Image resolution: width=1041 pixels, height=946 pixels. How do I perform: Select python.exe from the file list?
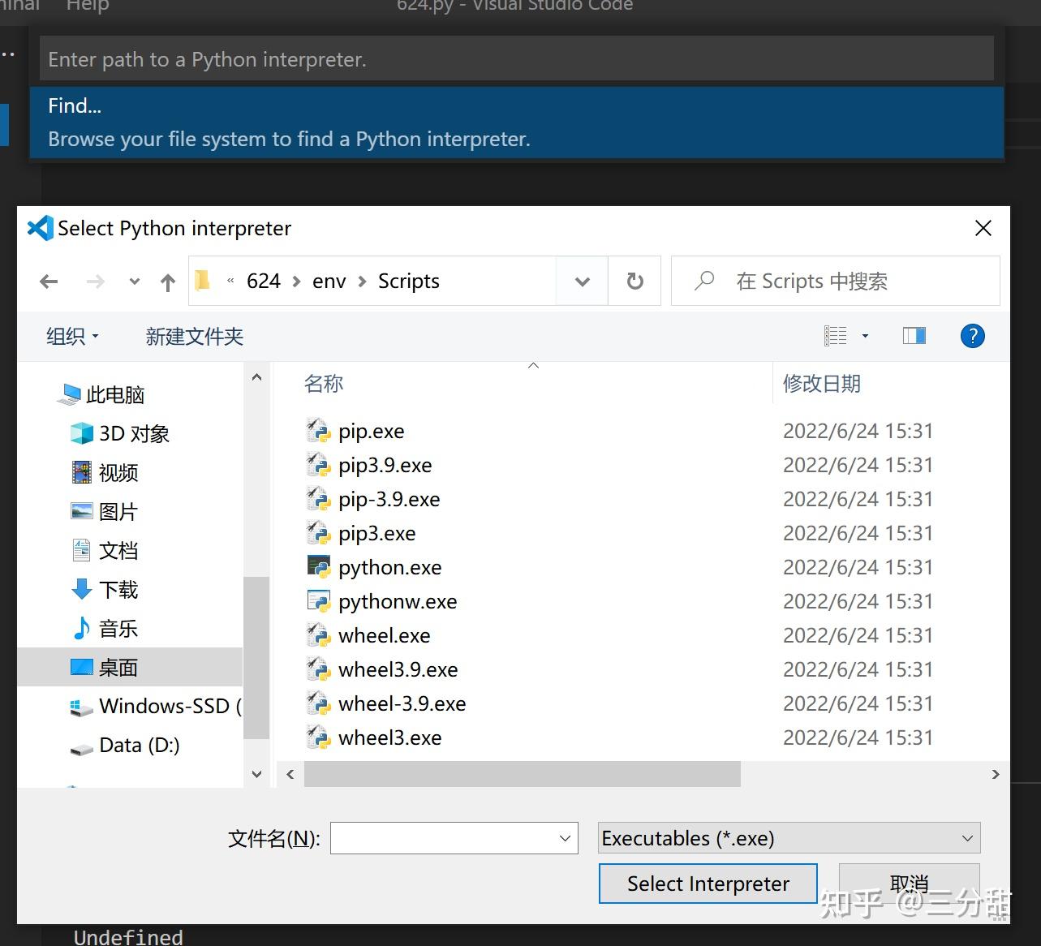click(389, 567)
